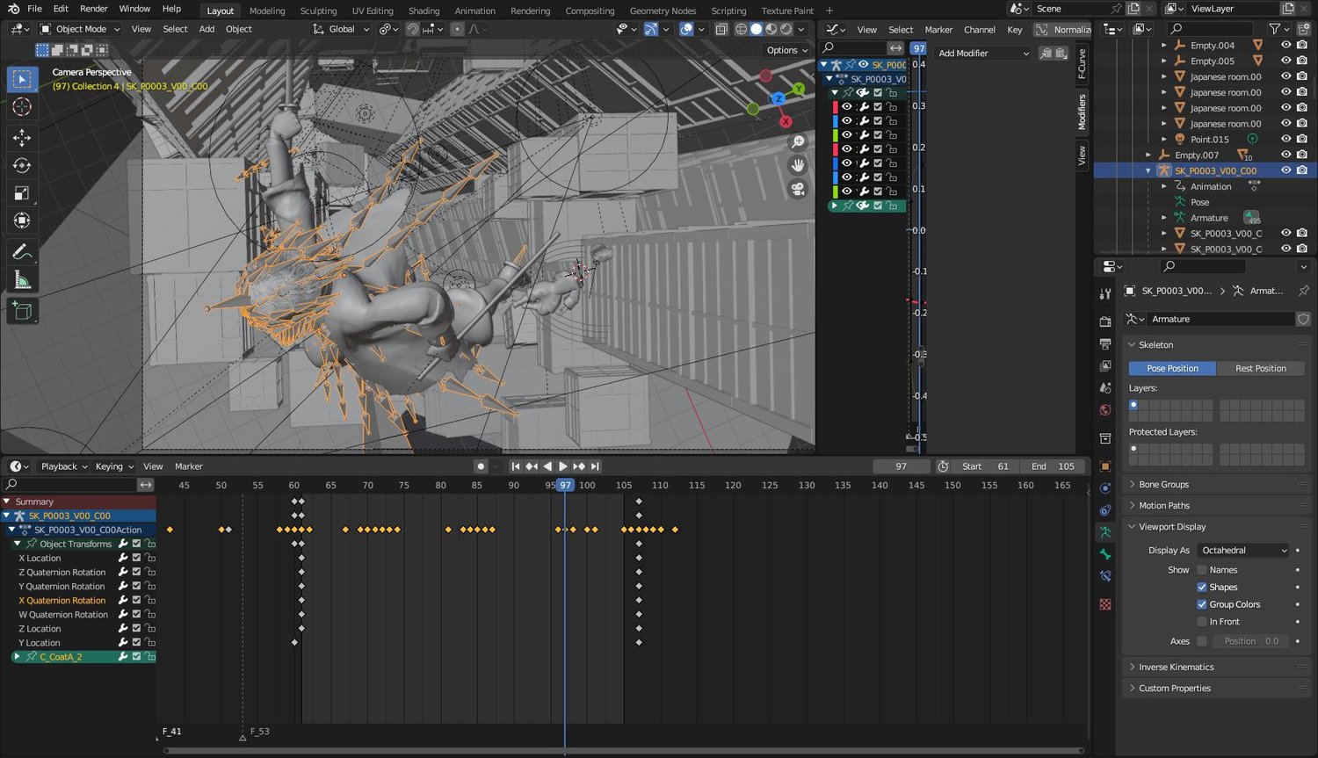This screenshot has height=758, width=1318.
Task: Open the Render menu
Action: pos(94,9)
